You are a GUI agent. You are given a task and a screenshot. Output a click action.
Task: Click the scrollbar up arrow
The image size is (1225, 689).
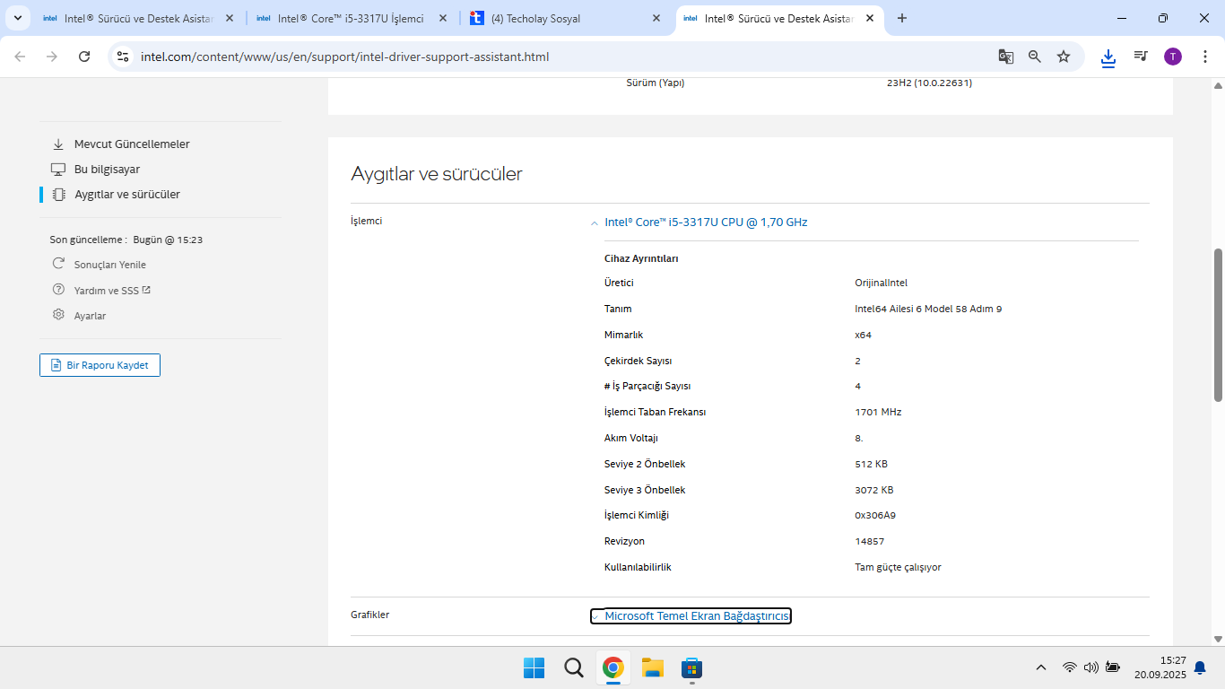point(1218,85)
